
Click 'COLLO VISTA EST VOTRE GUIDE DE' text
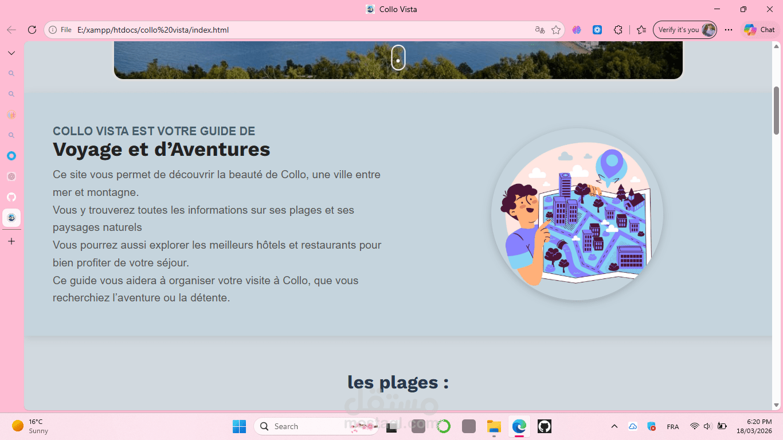point(154,131)
